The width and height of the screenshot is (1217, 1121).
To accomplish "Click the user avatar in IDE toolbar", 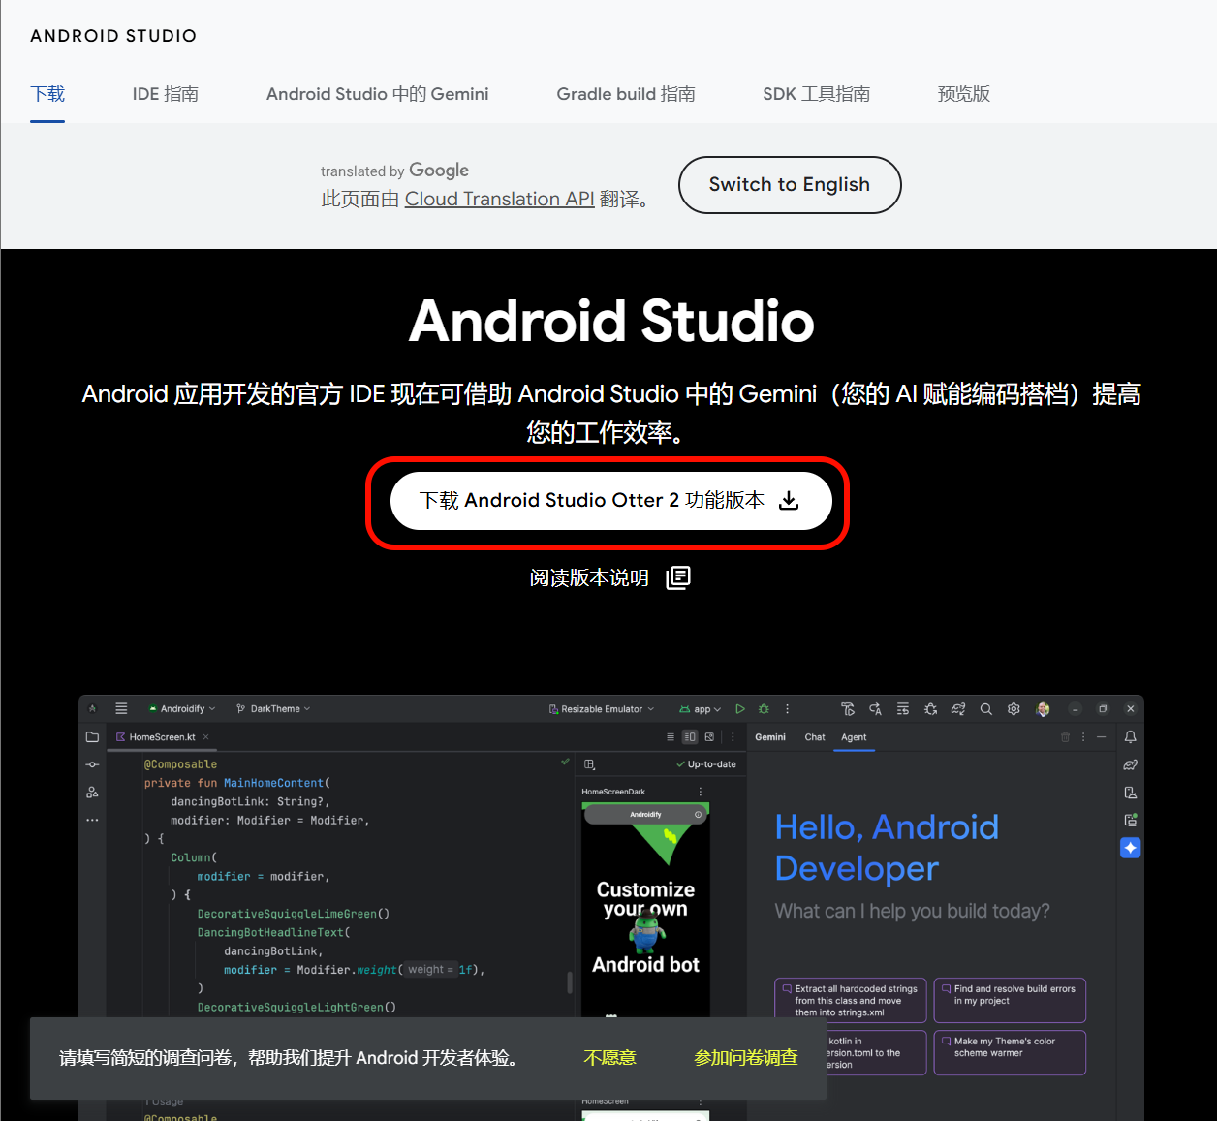I will [x=1043, y=709].
